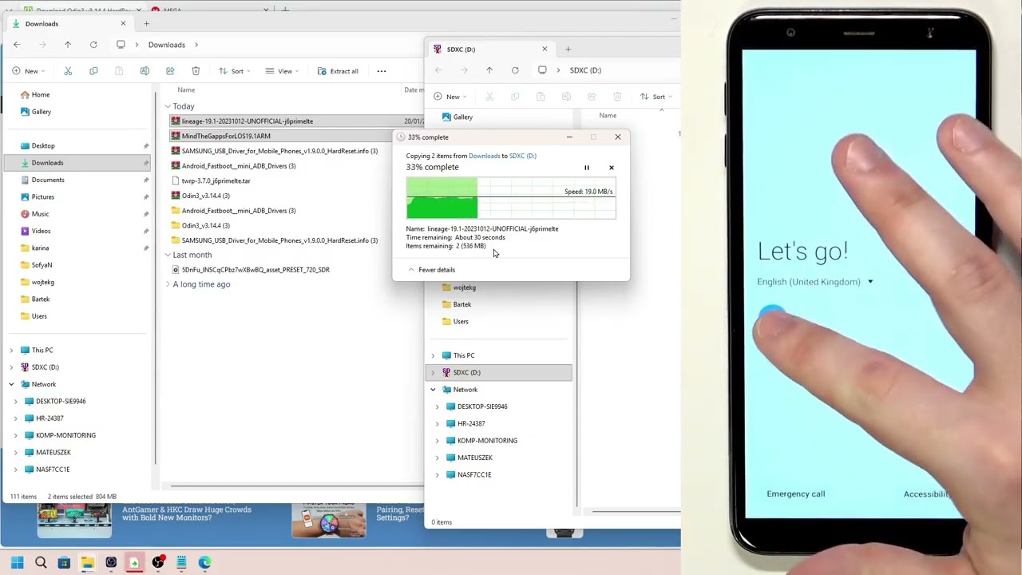Click SDXC (D:) link in copy dialog

(523, 156)
